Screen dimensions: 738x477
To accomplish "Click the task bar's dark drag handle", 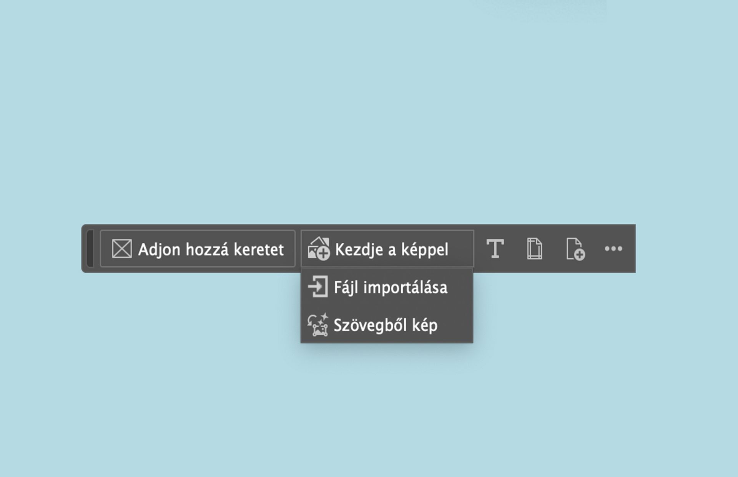I will click(90, 248).
